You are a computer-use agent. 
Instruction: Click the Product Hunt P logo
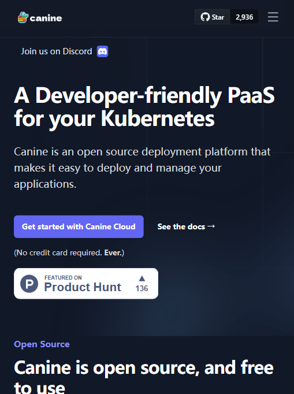coord(29,284)
